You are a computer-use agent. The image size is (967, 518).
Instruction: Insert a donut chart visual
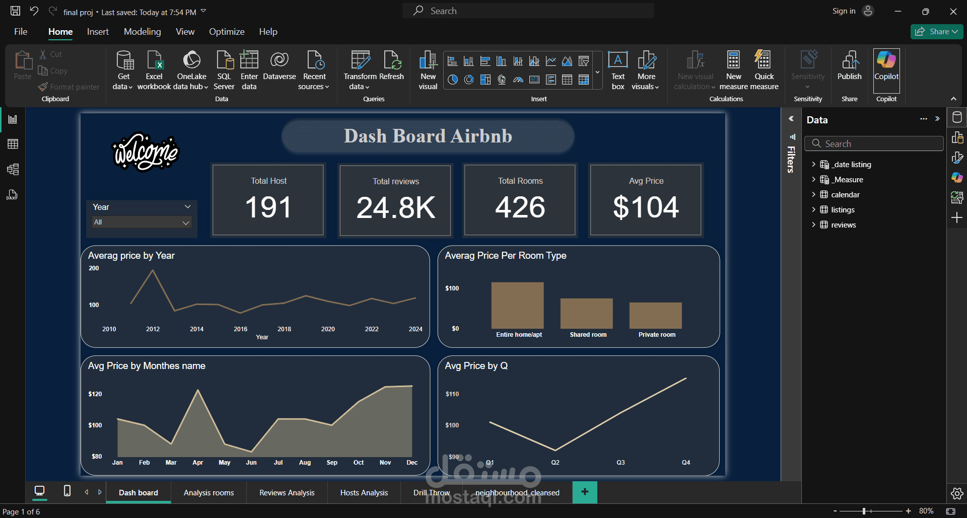[x=468, y=80]
